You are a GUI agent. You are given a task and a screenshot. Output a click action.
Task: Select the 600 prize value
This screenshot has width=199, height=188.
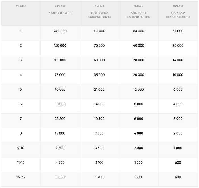pos(178,162)
